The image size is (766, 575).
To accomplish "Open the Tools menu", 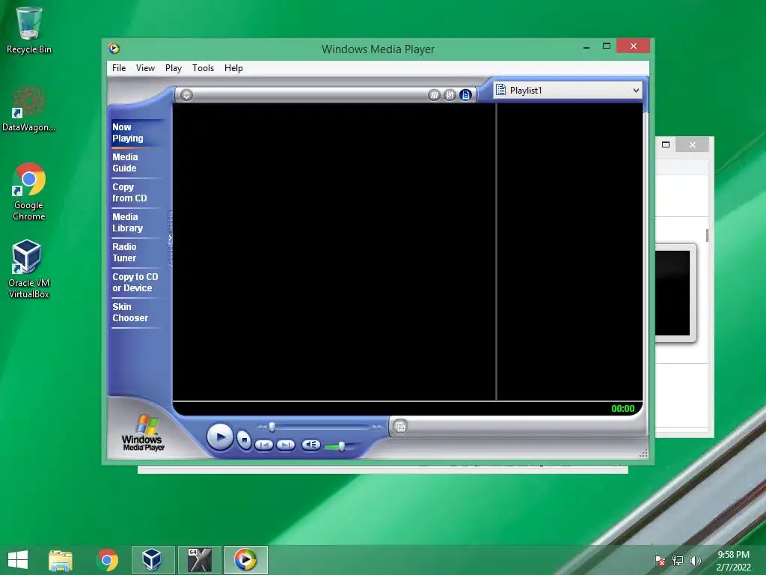I will (x=203, y=68).
